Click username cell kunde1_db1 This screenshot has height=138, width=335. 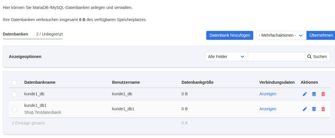(123, 109)
